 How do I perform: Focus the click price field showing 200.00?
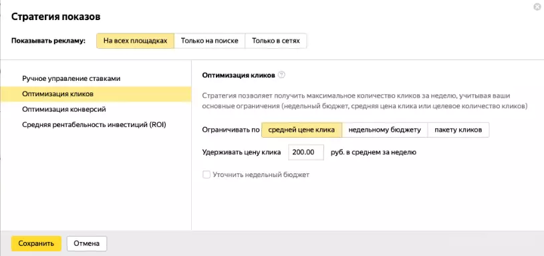(x=306, y=152)
